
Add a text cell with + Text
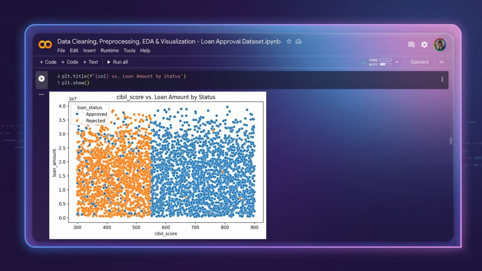pos(90,62)
